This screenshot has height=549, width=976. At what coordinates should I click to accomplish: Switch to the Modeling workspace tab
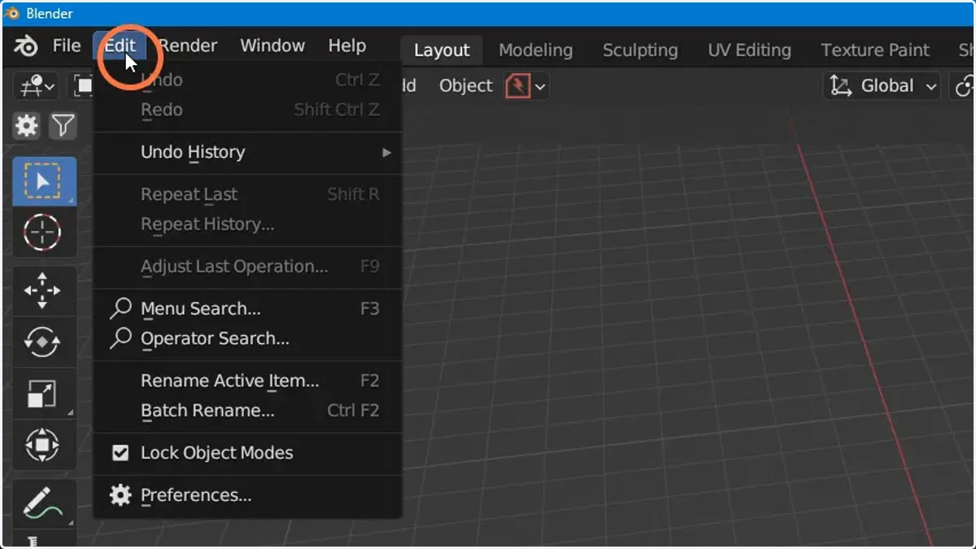535,50
